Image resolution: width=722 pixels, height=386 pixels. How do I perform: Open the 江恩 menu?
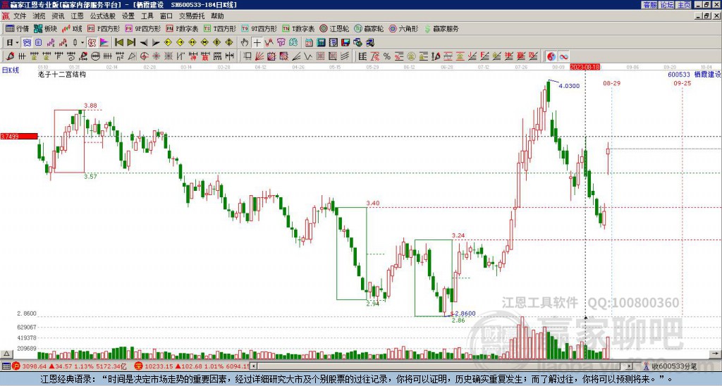coord(77,16)
